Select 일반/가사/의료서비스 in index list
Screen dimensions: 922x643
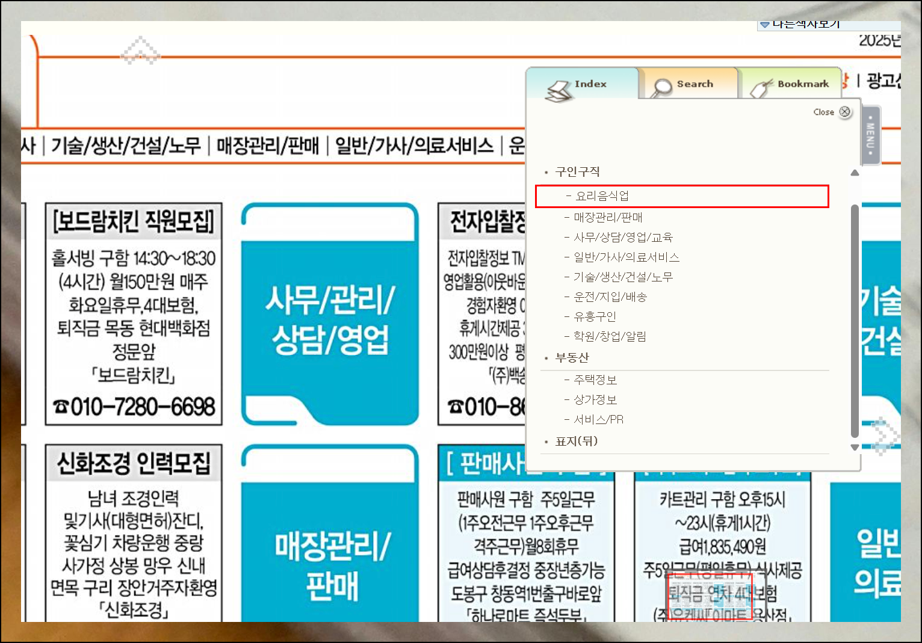coord(627,257)
